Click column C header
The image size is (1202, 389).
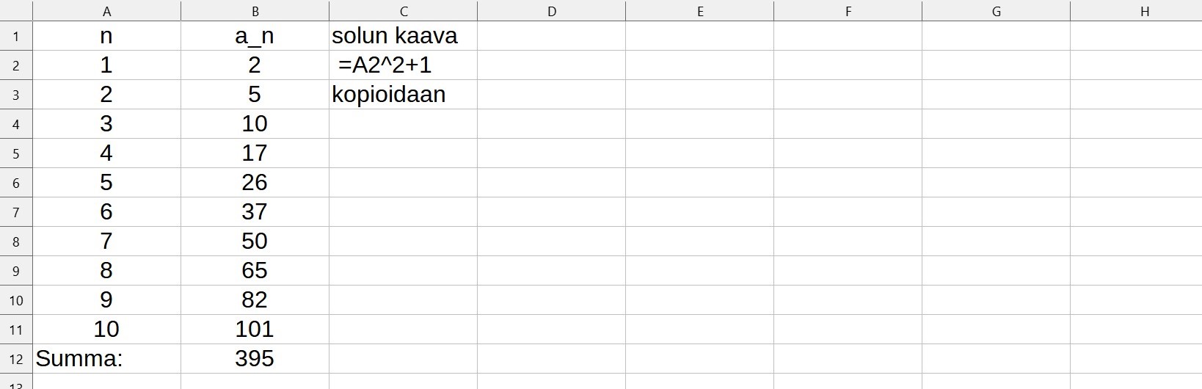pos(403,11)
